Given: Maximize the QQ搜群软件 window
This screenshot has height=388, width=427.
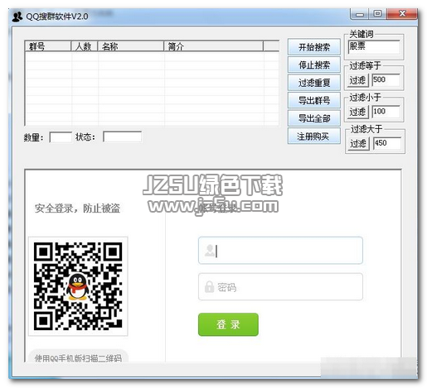Looking at the screenshot, I should (377, 14).
